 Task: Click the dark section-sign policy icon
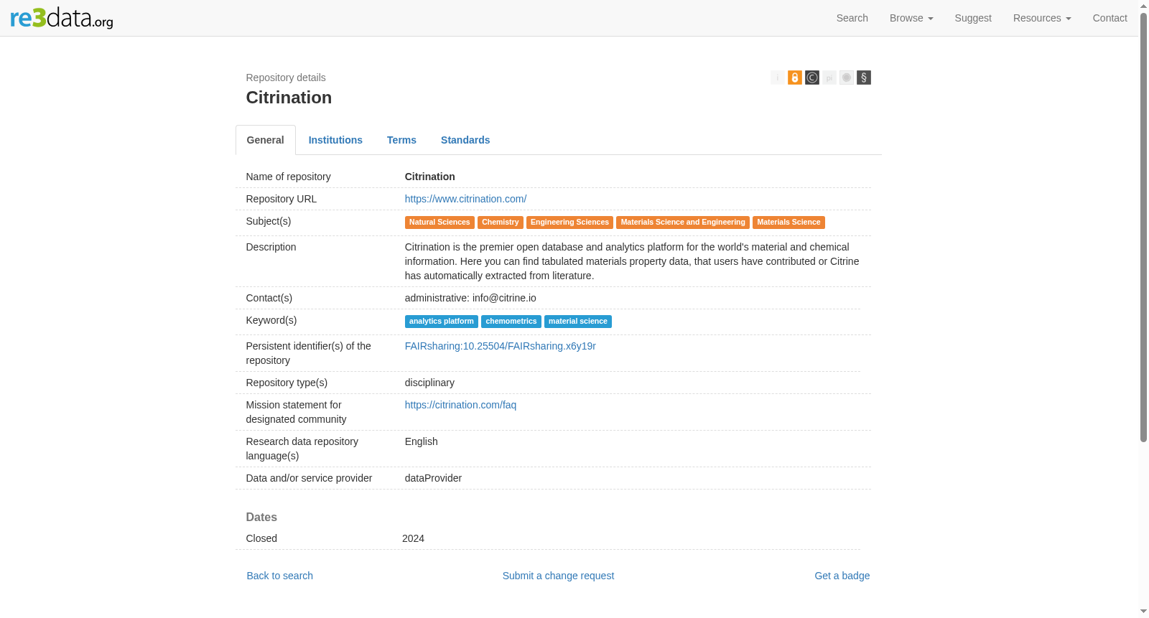click(864, 78)
